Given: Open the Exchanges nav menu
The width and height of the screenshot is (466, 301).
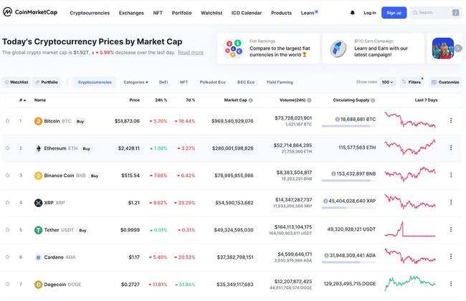Looking at the screenshot, I should (131, 13).
